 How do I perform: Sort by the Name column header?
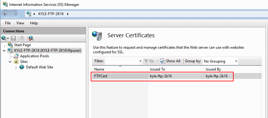[120, 69]
